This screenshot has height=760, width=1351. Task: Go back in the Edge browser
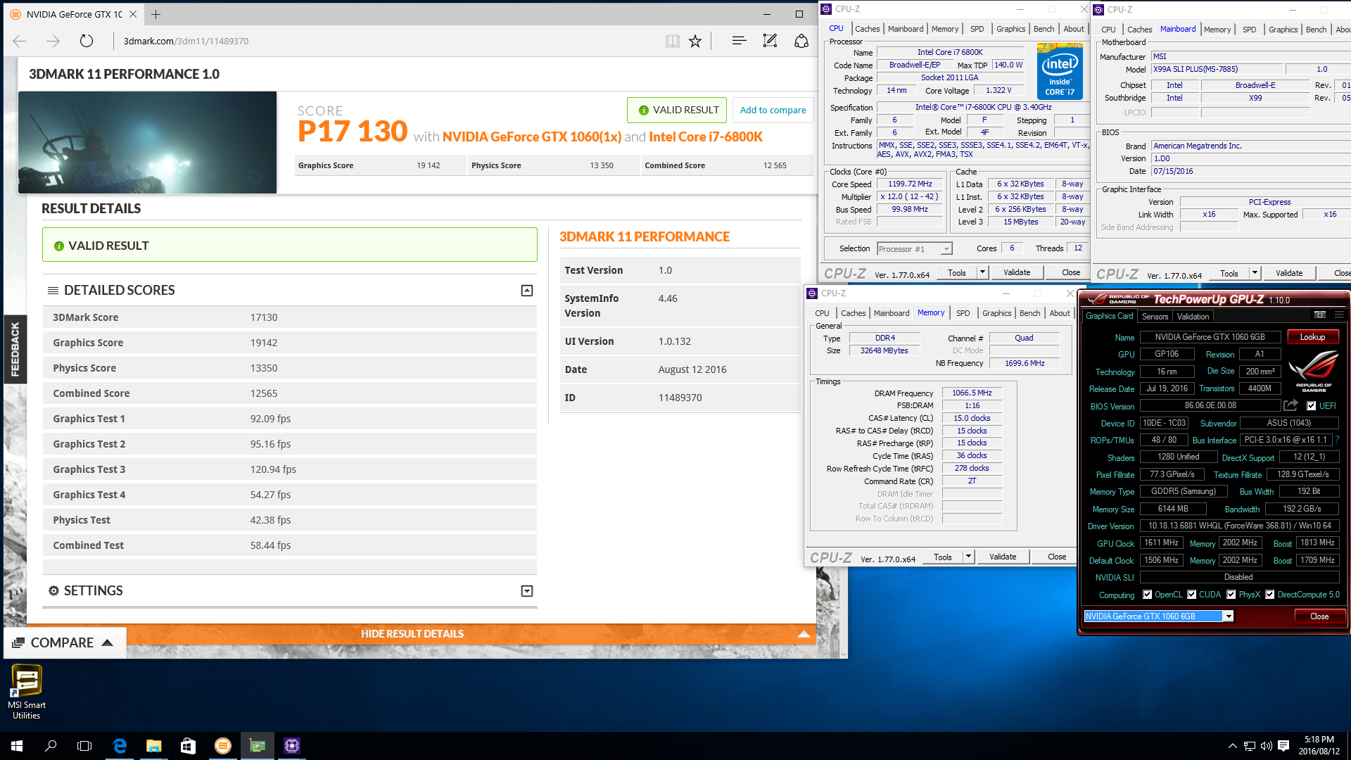pos(20,41)
